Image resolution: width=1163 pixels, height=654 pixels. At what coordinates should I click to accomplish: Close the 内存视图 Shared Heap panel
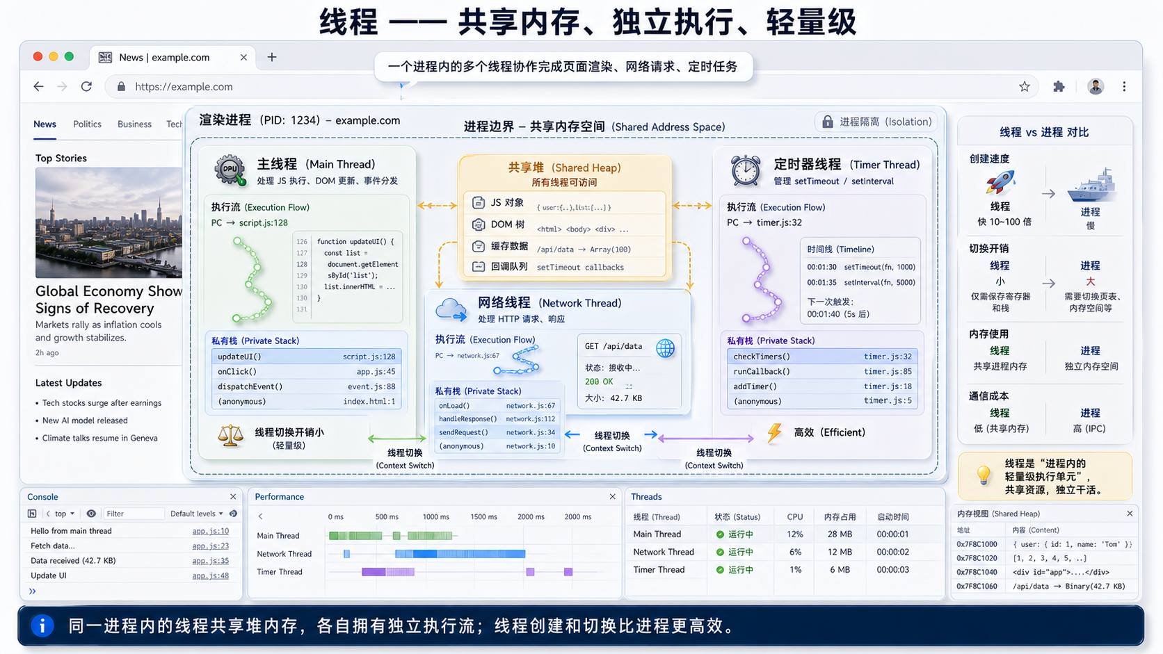[x=1130, y=514]
